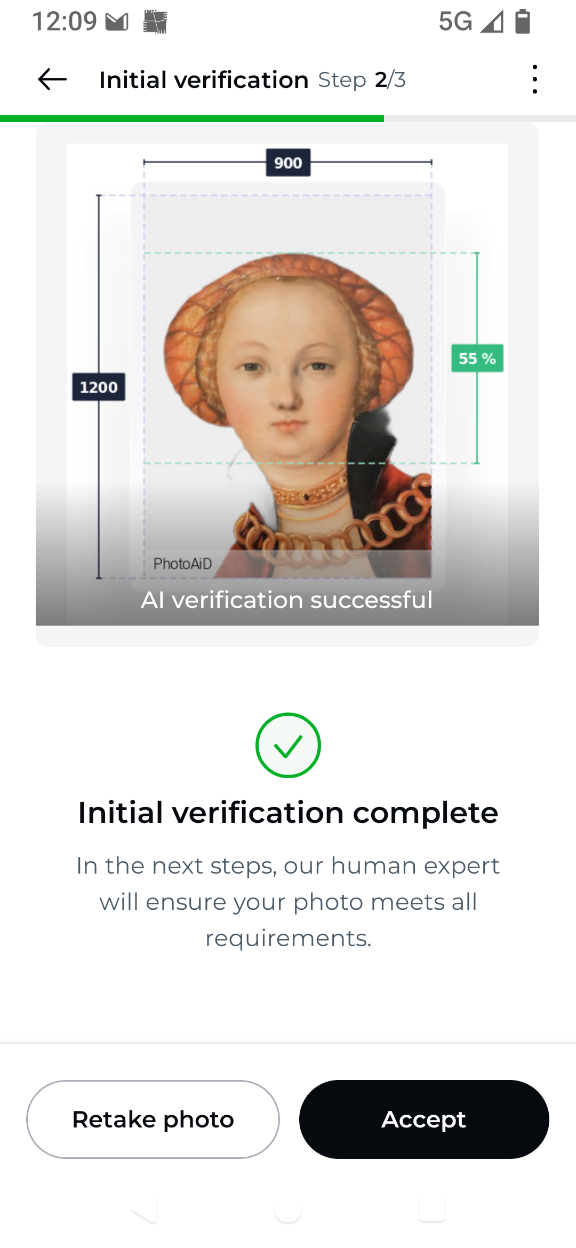Tap the green checkmark circle icon

(x=288, y=745)
